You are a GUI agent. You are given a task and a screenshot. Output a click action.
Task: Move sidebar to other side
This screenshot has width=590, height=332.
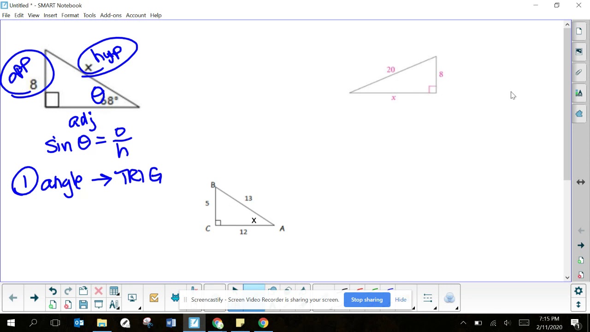point(581,182)
